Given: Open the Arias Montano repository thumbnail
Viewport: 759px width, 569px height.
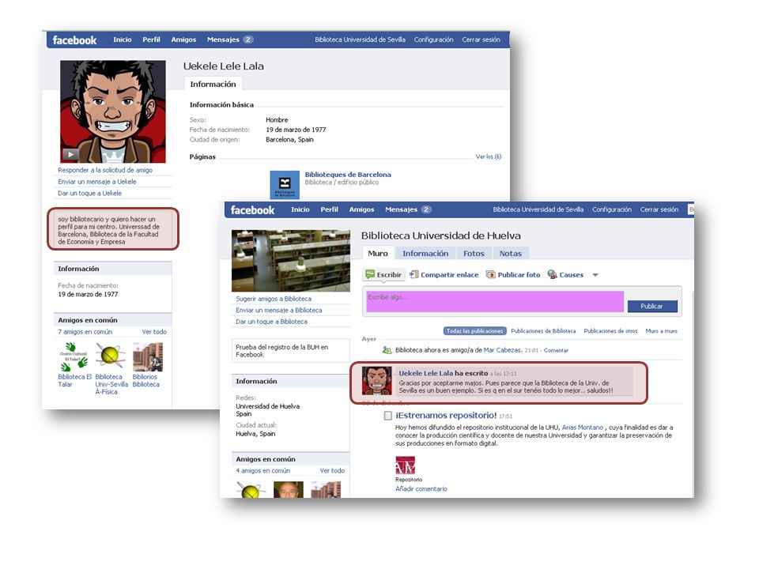Looking at the screenshot, I should [x=405, y=465].
